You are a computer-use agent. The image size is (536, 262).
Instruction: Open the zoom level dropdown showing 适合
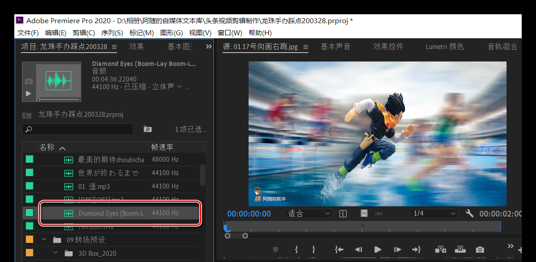pyautogui.click(x=308, y=213)
